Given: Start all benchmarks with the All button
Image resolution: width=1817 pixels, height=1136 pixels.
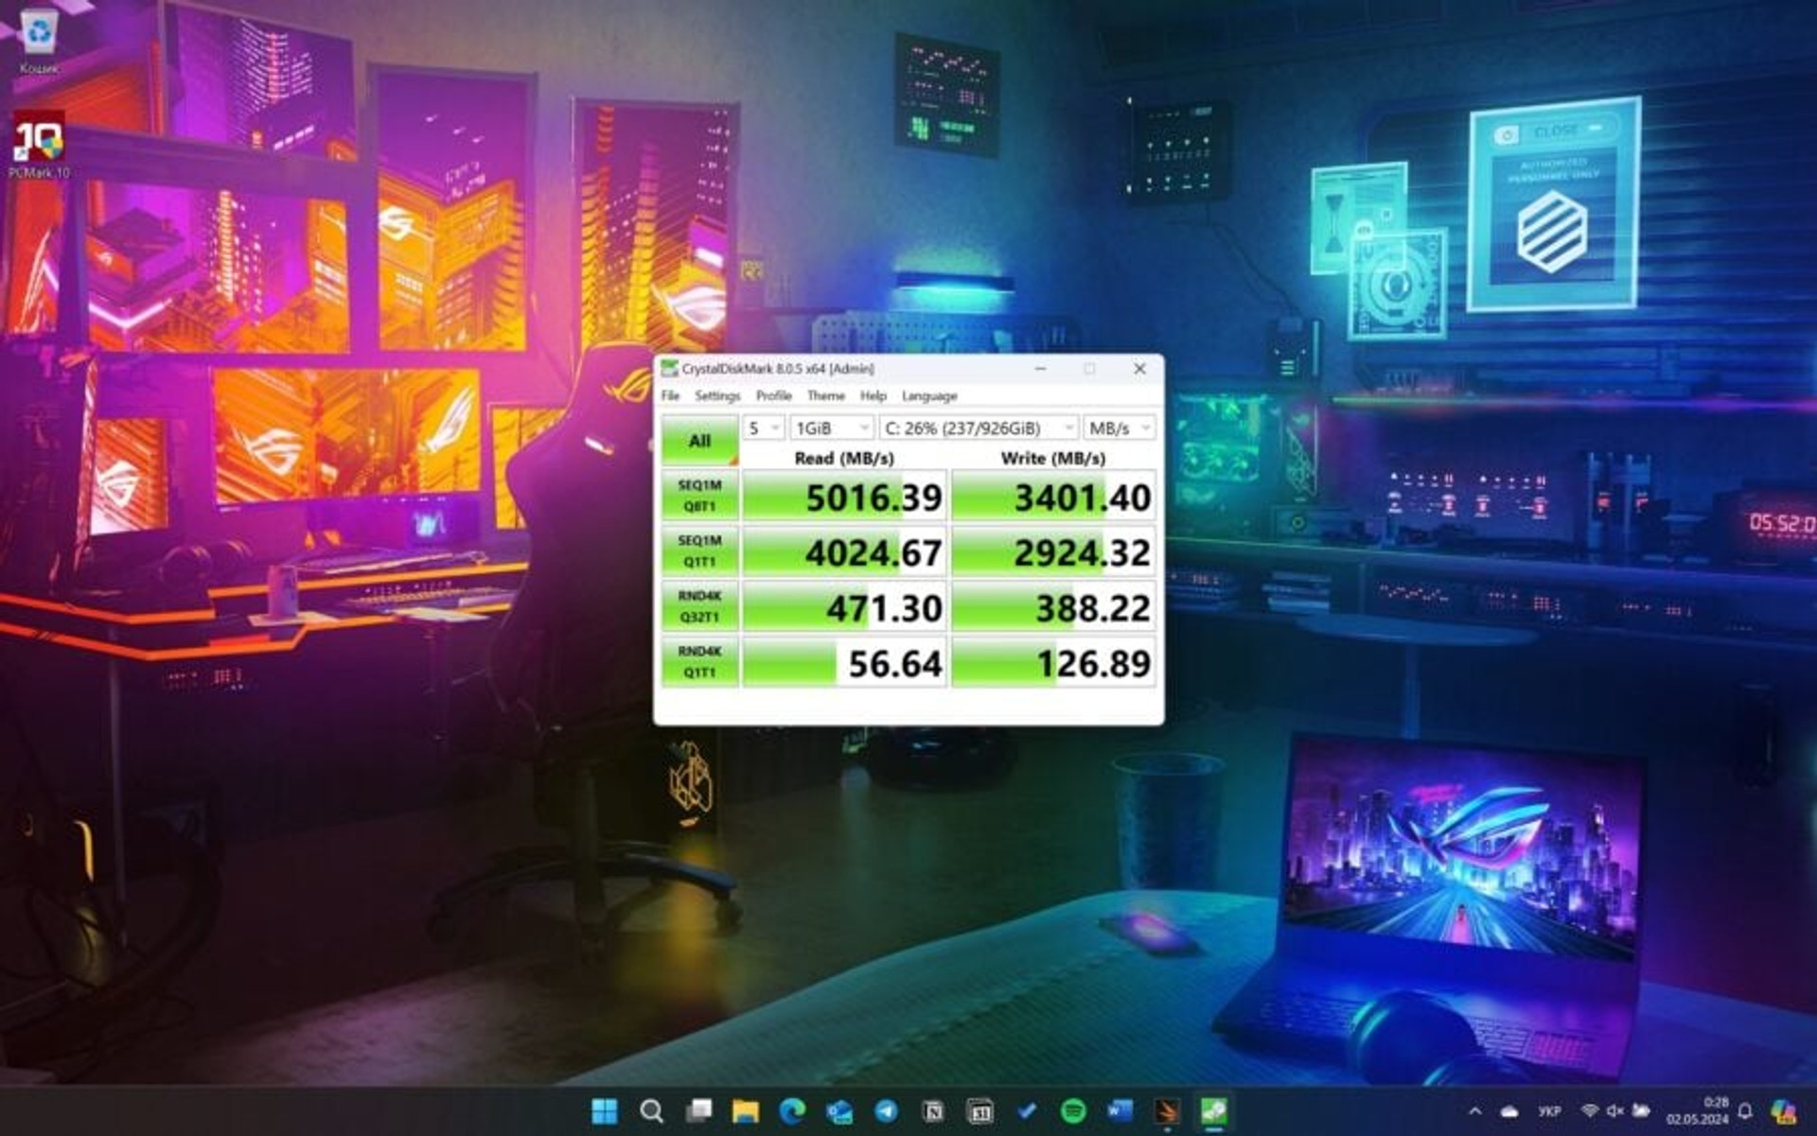Looking at the screenshot, I should (x=699, y=440).
